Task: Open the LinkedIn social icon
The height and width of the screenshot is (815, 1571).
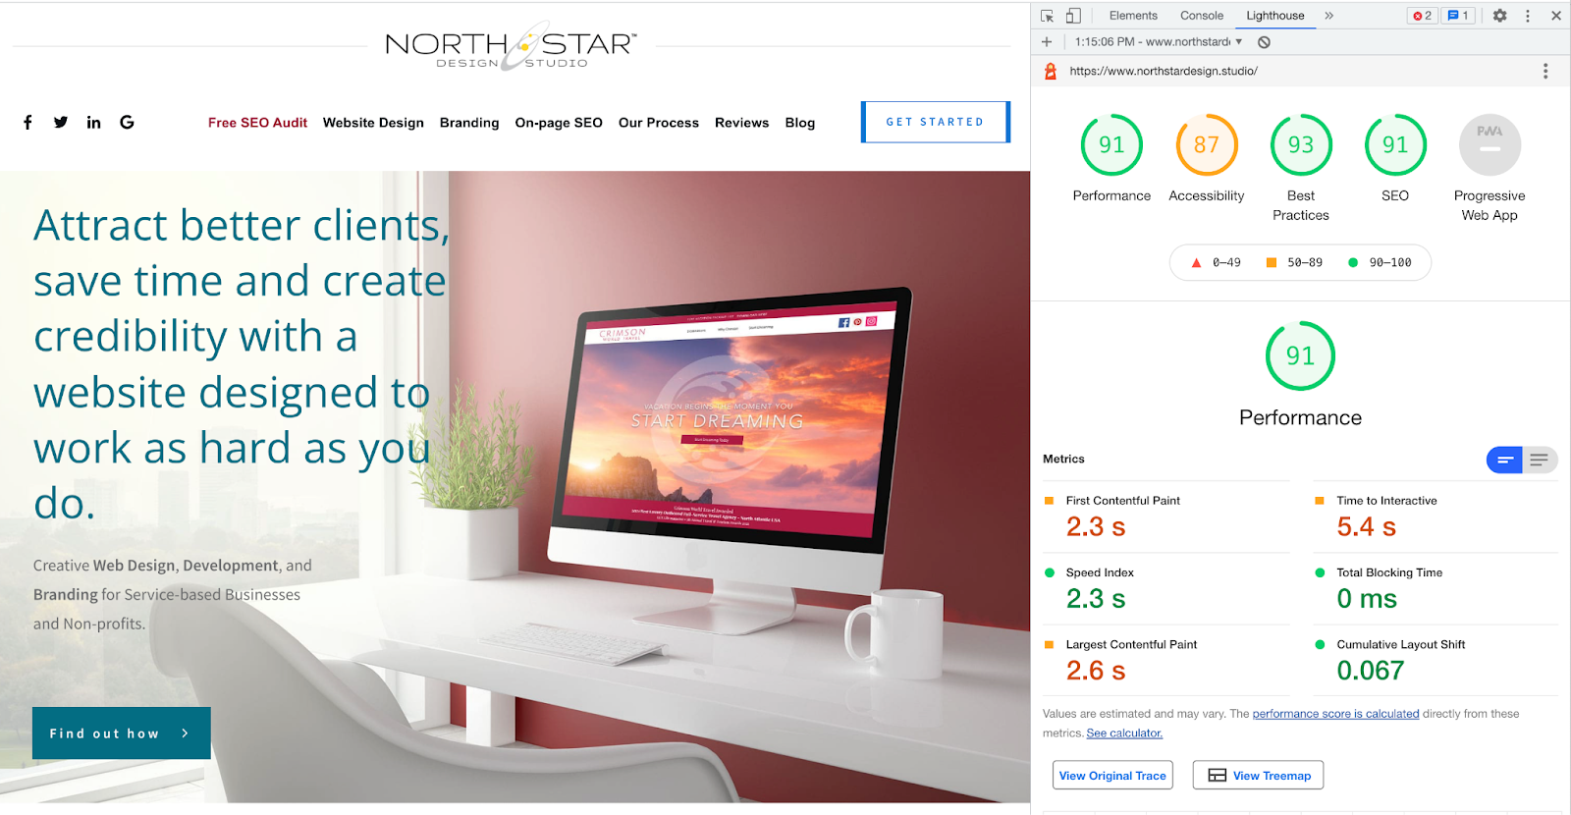Action: (93, 122)
